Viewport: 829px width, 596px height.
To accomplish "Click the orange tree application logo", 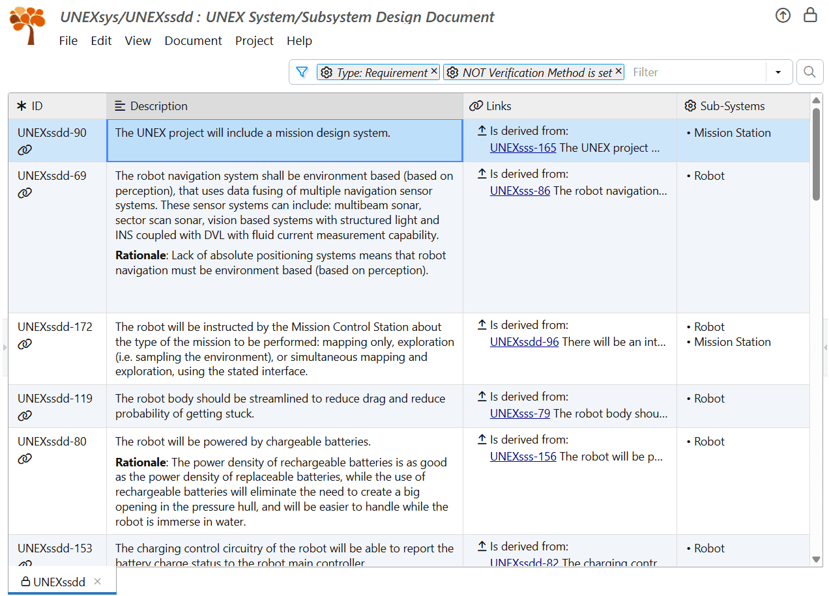I will pos(26,25).
